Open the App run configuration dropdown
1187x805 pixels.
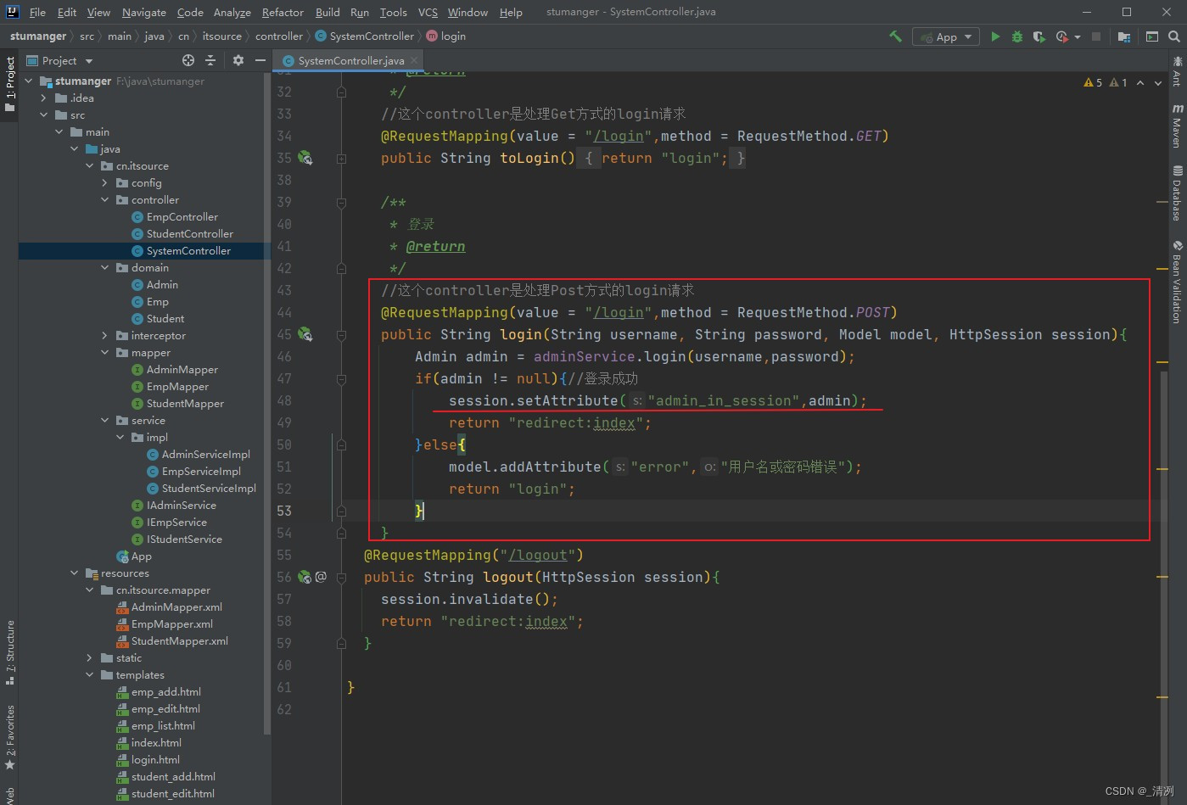tap(946, 36)
